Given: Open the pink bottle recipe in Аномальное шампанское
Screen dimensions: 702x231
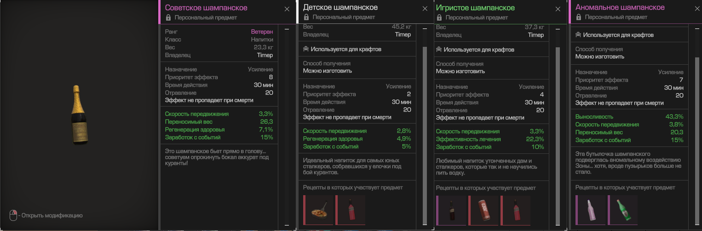Looking at the screenshot, I should tap(590, 210).
